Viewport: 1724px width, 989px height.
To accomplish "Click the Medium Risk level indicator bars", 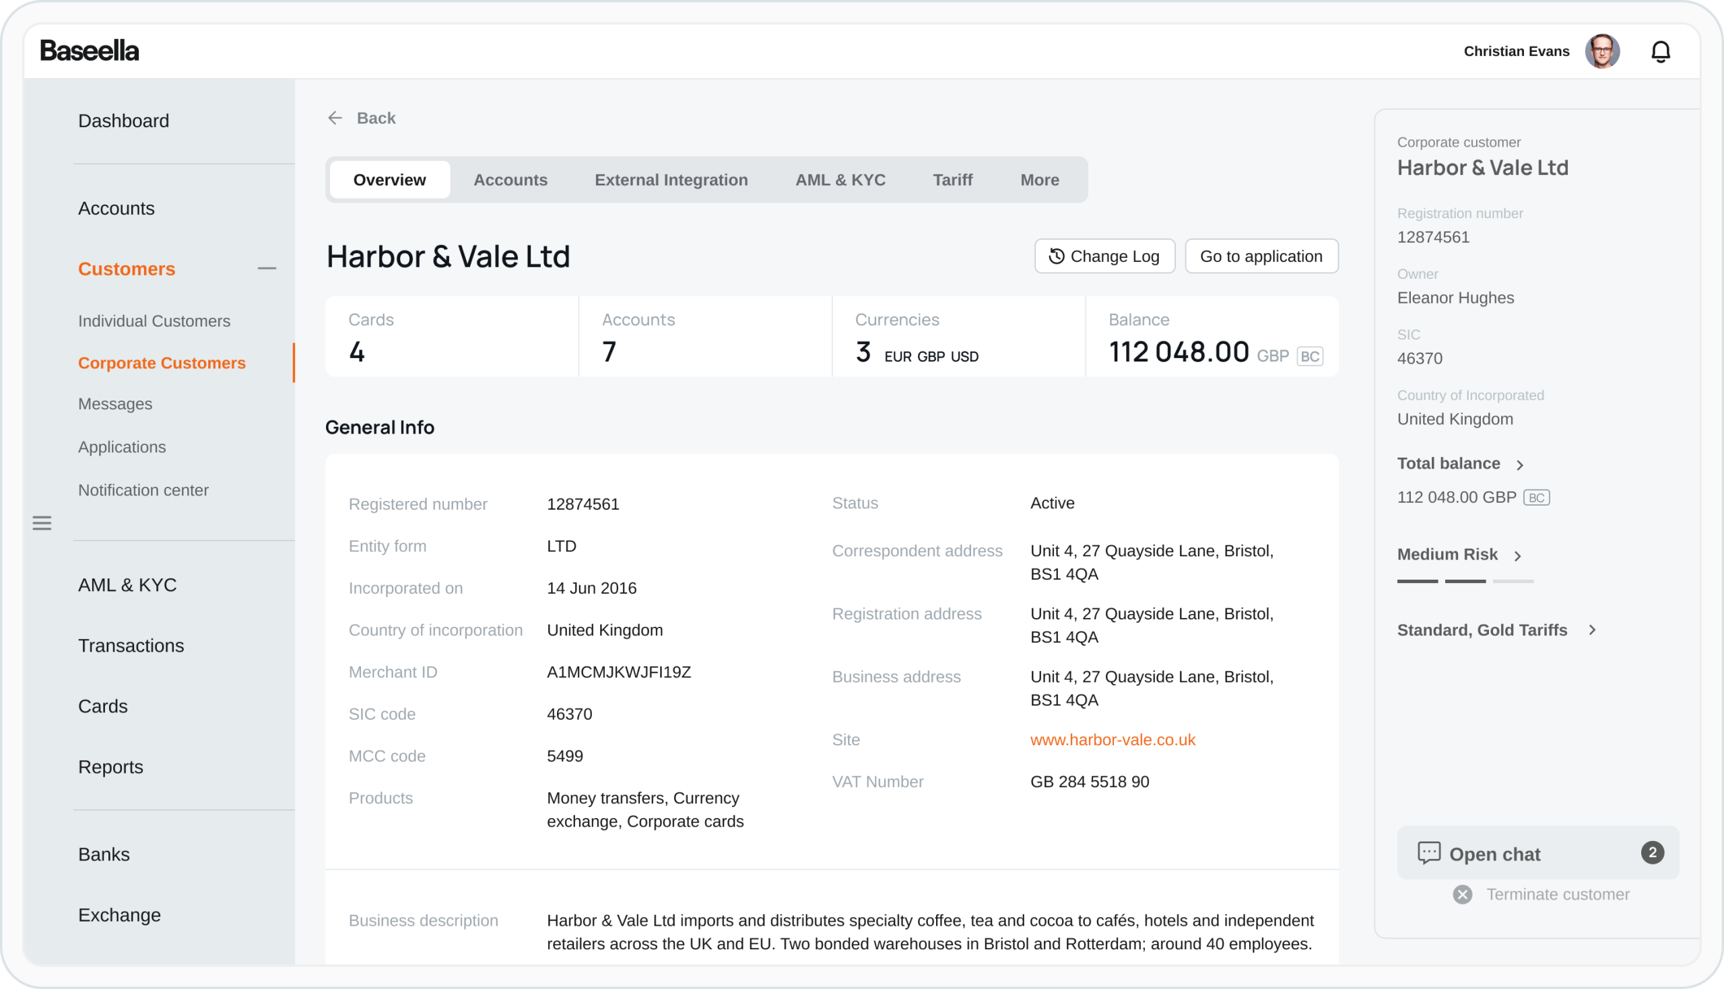I will coord(1465,582).
